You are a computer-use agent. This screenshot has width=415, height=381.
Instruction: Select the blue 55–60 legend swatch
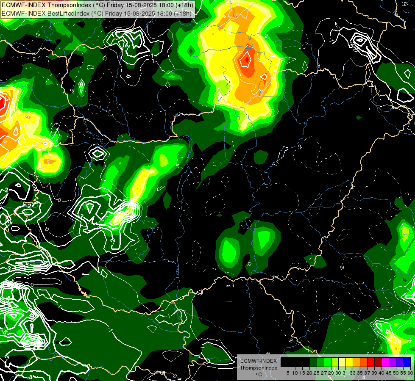point(407,362)
